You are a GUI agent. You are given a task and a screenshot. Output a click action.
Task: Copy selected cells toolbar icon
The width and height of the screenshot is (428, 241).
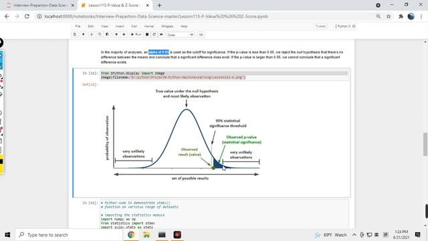coord(100,34)
